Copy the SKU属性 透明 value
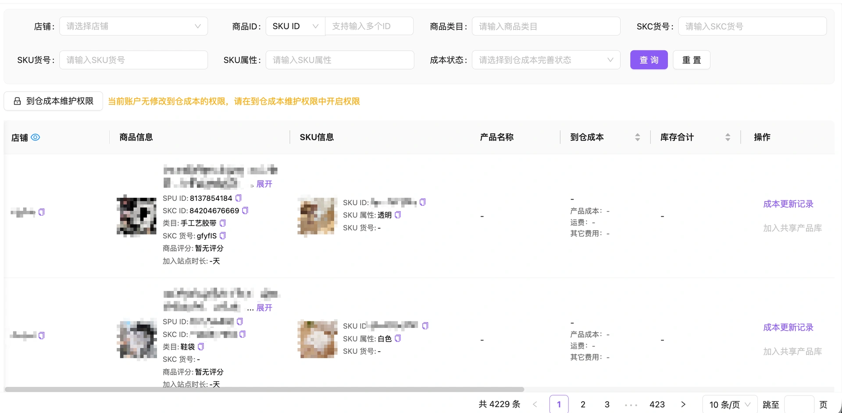 coord(398,215)
